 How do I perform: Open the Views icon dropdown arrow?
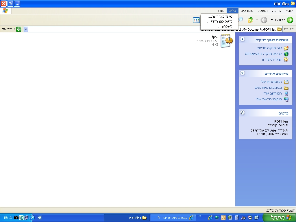192,20
